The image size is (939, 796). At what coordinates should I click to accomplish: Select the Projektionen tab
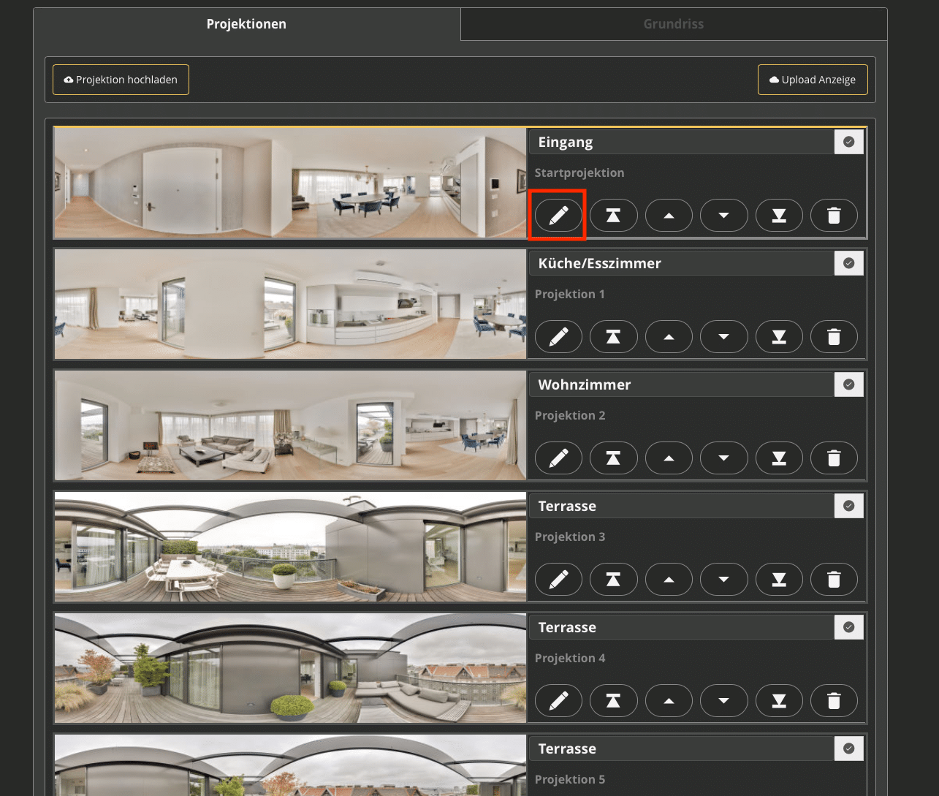(246, 24)
